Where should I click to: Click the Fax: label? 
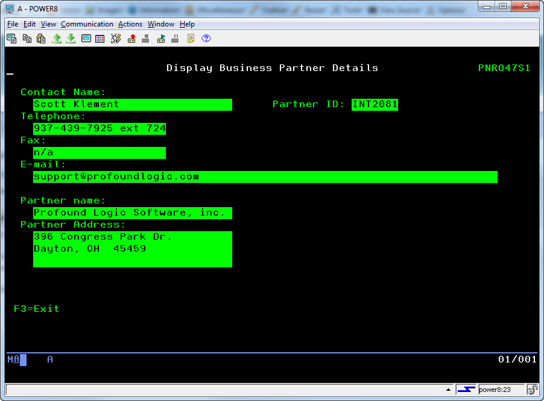pyautogui.click(x=33, y=140)
